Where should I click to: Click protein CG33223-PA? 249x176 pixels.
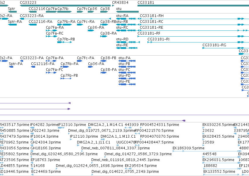[22, 61]
